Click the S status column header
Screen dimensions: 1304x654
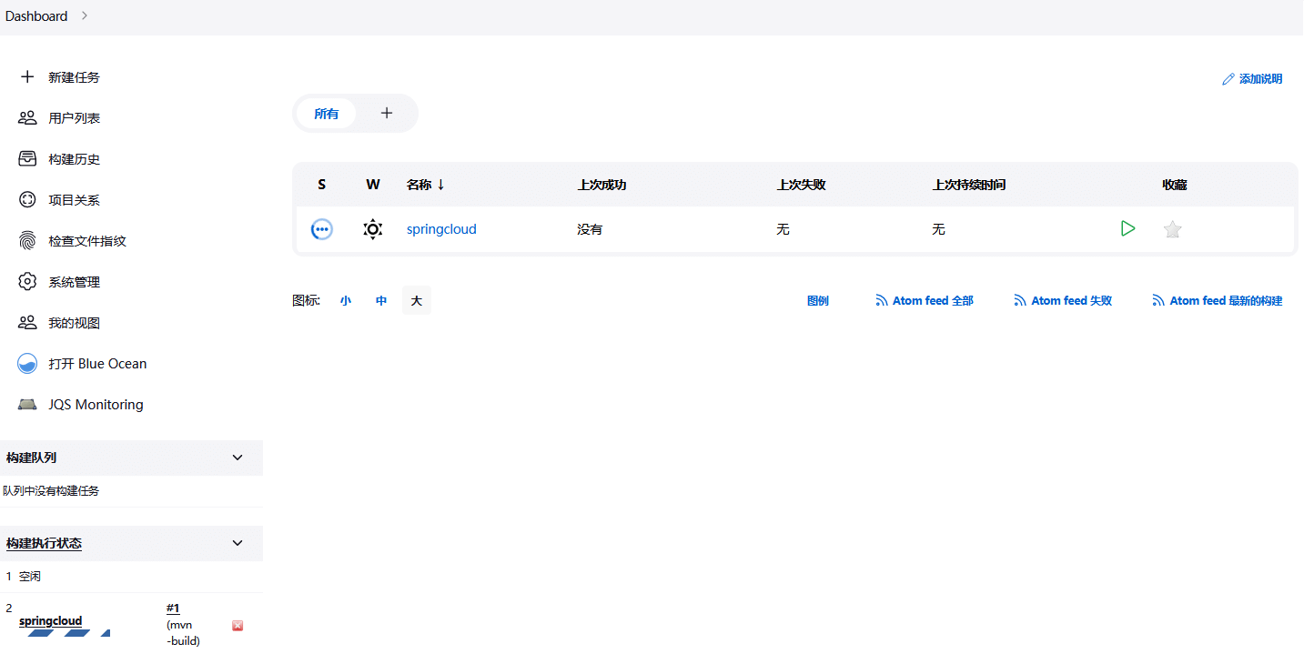321,185
